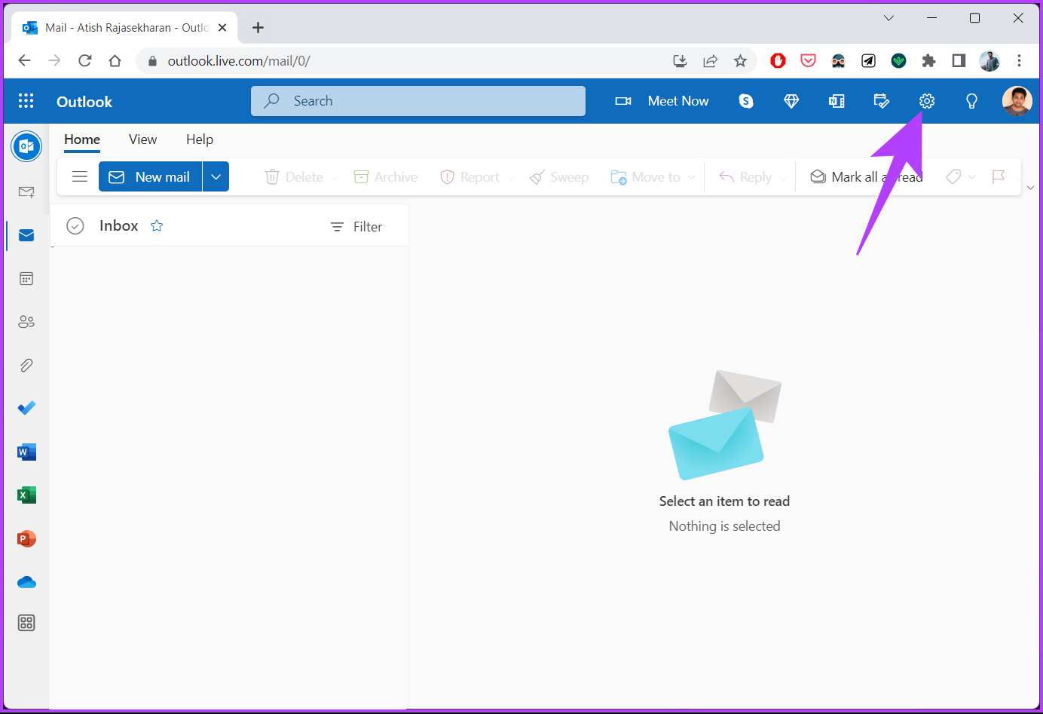Compose with the New mail button
The image size is (1043, 714).
point(150,176)
